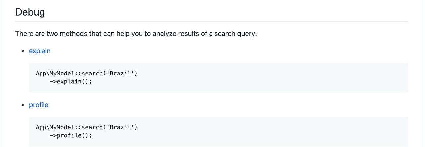Click empty space inside profile code block
This screenshot has width=425, height=147.
266,131
